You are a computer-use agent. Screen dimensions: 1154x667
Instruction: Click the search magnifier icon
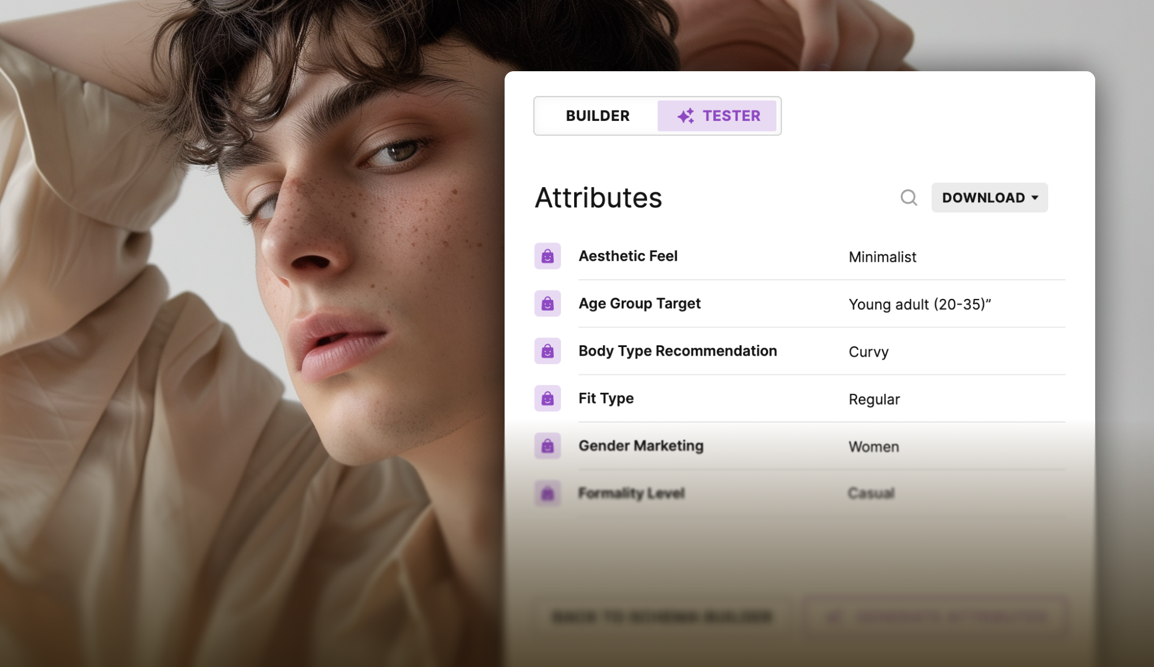908,198
